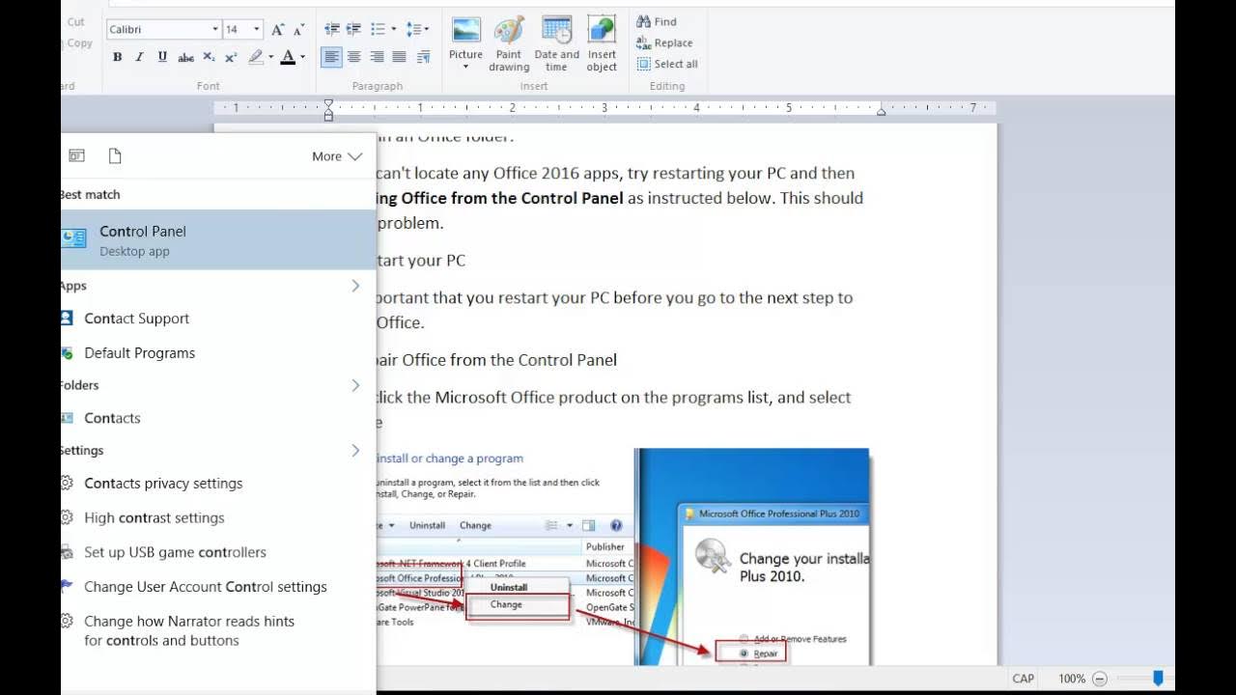Open Contacts privacy settings

[218, 484]
